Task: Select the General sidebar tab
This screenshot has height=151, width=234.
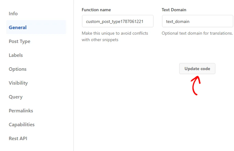Action: point(36,27)
